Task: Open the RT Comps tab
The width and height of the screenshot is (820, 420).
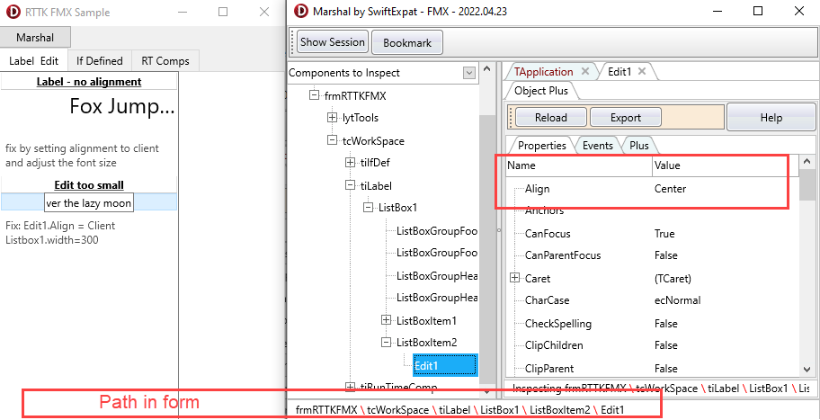Action: (x=165, y=60)
